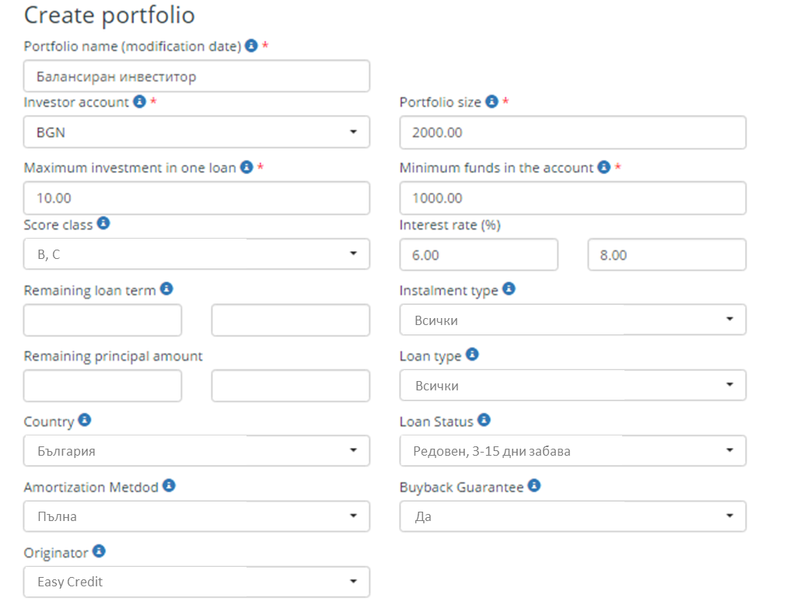Image resolution: width=794 pixels, height=605 pixels.
Task: Open the Investor account BGN dropdown
Action: tap(197, 132)
